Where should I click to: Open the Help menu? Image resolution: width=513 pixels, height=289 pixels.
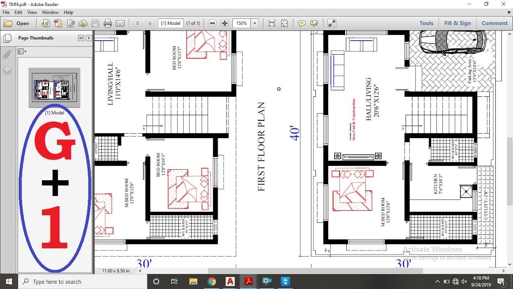[x=69, y=12]
